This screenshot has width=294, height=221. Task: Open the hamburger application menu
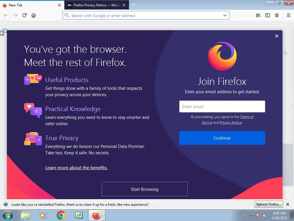[x=289, y=16]
